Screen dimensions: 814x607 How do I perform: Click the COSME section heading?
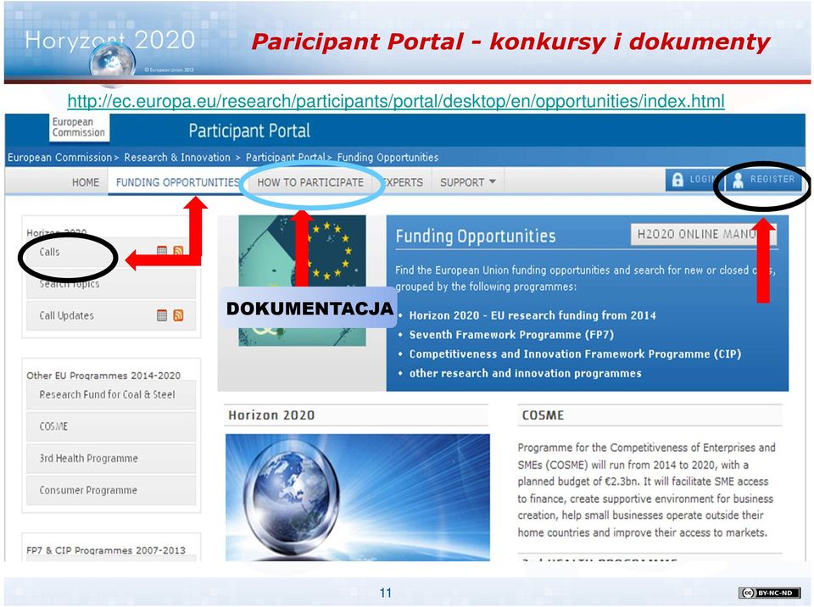543,415
